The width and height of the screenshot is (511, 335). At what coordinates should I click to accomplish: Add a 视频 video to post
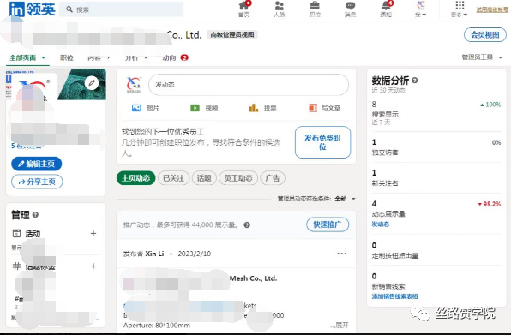click(204, 108)
